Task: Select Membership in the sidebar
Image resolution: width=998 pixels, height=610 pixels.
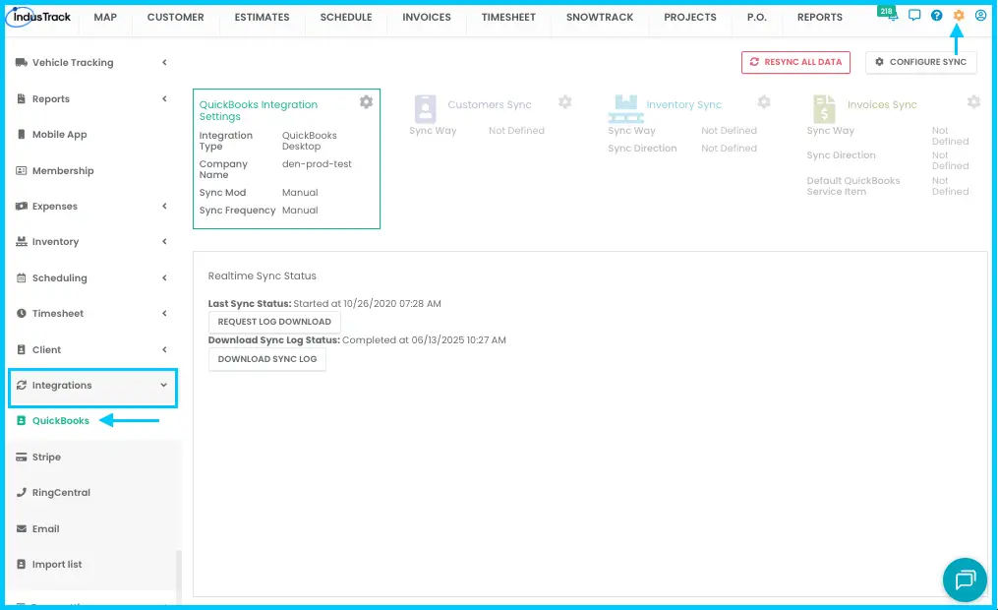Action: tap(63, 170)
